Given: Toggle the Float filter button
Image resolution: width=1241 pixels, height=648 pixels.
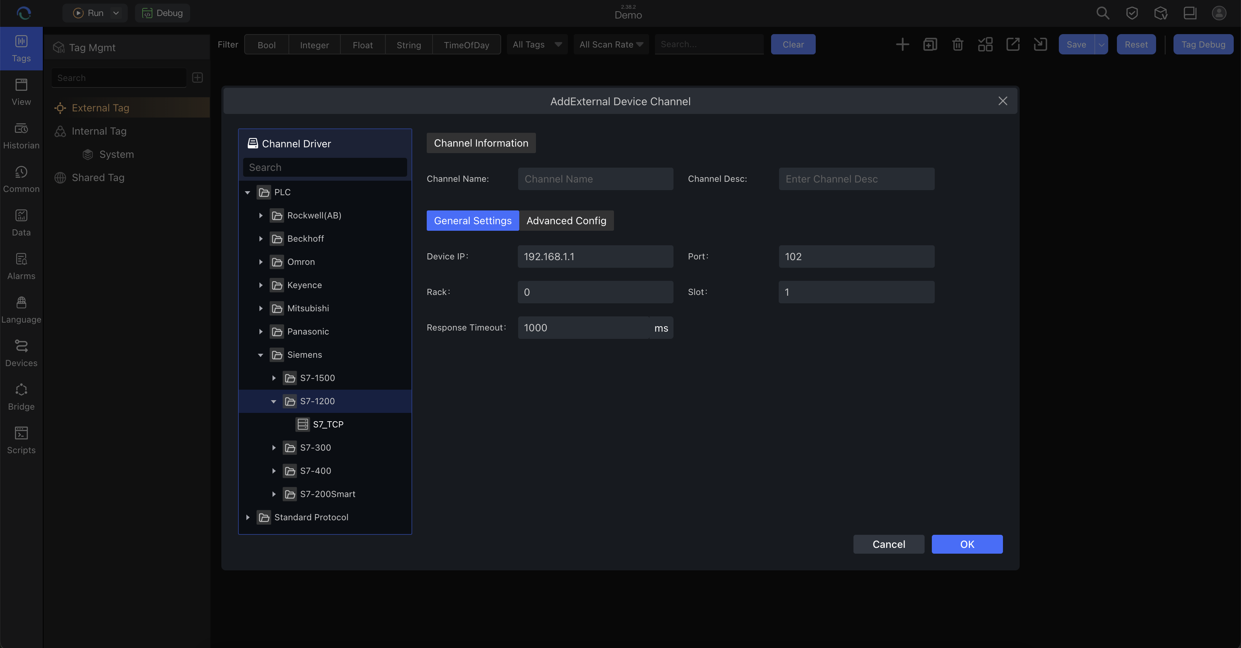Looking at the screenshot, I should (362, 45).
